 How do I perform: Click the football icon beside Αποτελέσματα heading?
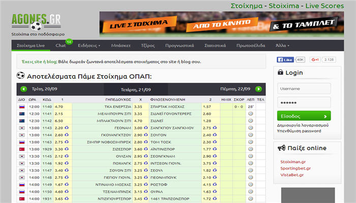click(x=20, y=76)
